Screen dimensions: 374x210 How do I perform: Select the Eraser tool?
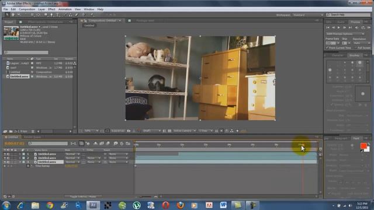pyautogui.click(x=77, y=15)
